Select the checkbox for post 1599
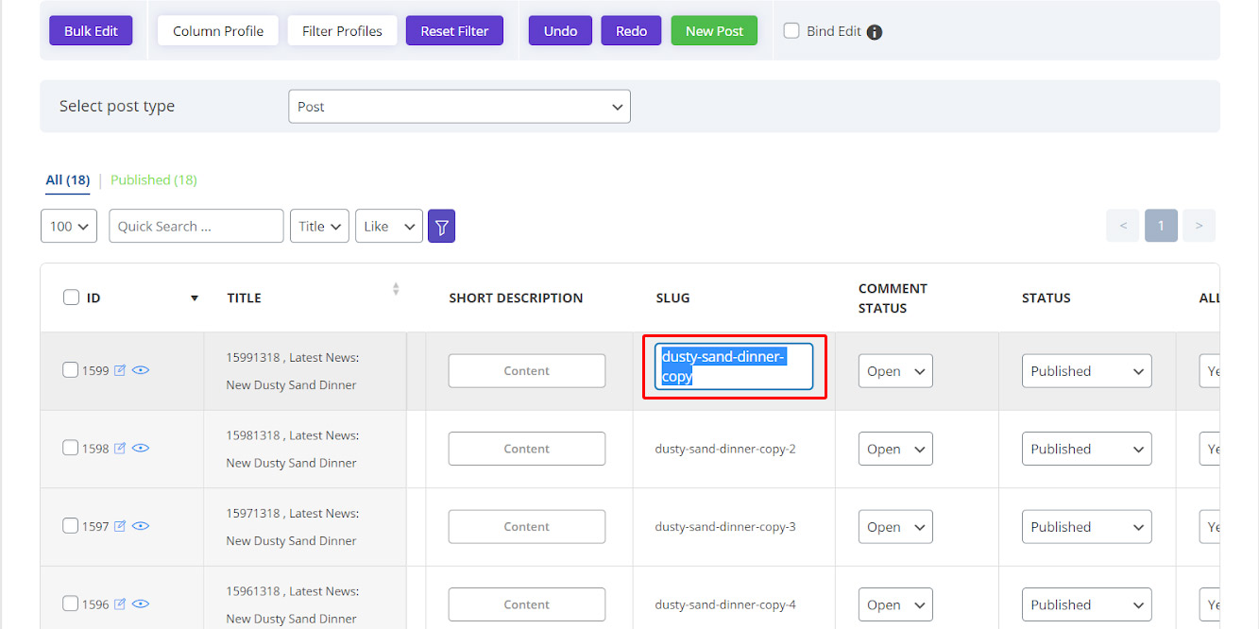This screenshot has width=1259, height=629. click(70, 370)
